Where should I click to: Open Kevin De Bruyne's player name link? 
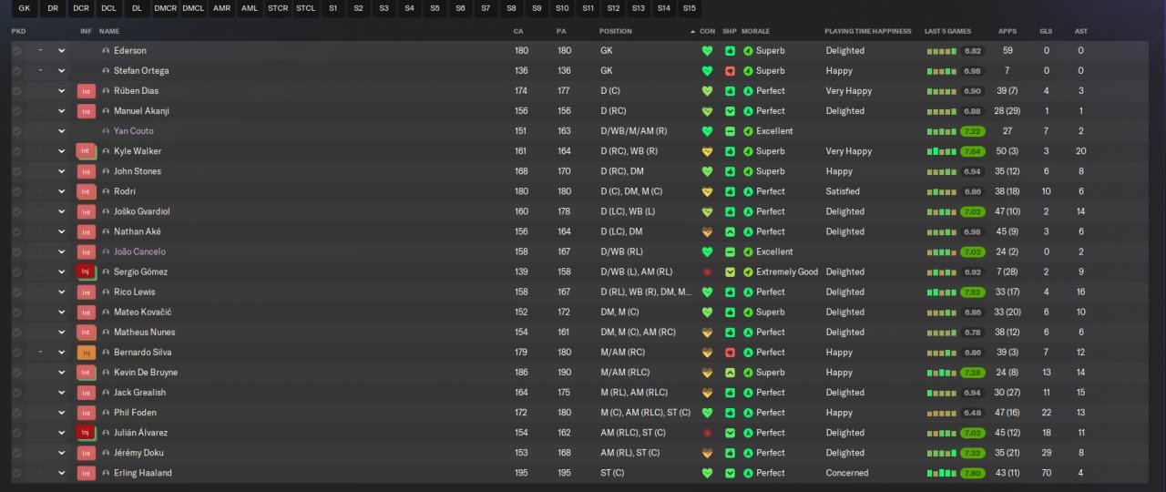[146, 372]
